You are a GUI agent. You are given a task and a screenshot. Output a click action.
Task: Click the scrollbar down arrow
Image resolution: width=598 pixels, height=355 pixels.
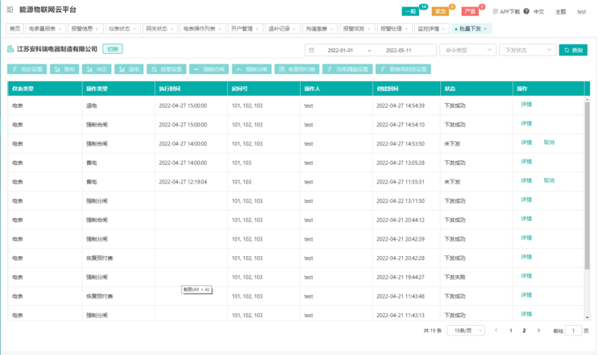click(588, 317)
